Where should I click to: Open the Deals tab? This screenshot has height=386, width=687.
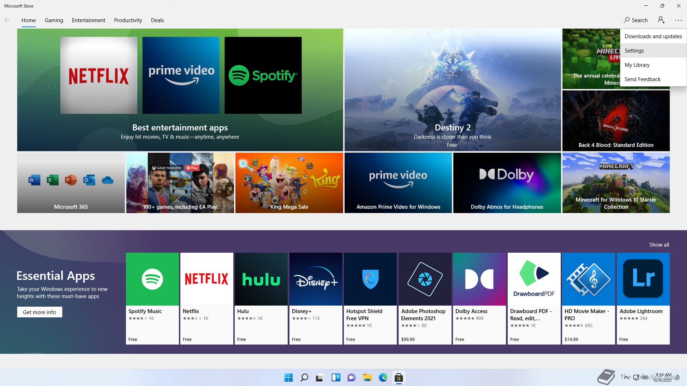click(x=157, y=20)
